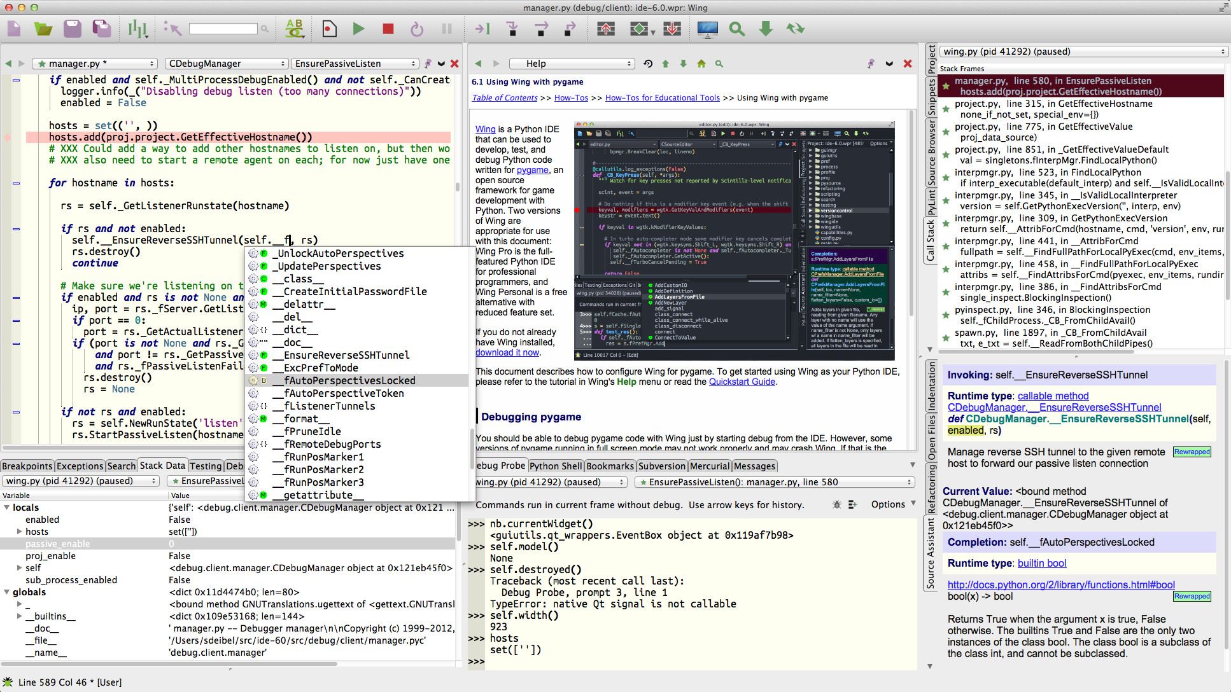Restart the debug session icon

tap(416, 29)
